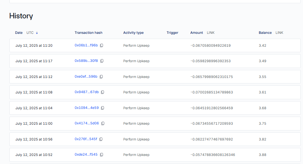Screen dimensions: 303x164
Task: Click balance value 3.55
Action: tap(262, 77)
